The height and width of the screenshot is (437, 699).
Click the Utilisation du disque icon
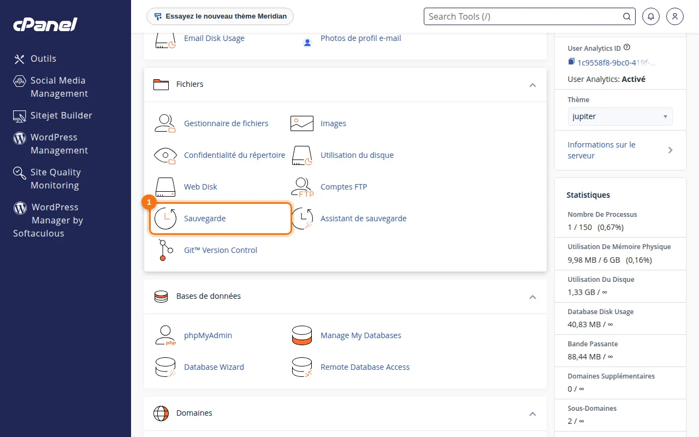coord(302,155)
